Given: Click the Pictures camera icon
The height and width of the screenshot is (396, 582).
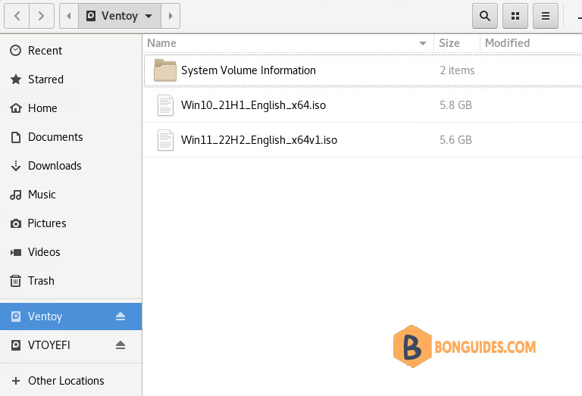Looking at the screenshot, I should tap(16, 223).
